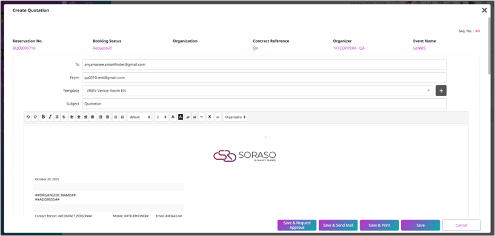
Task: Click the Subject input field
Action: pos(264,103)
